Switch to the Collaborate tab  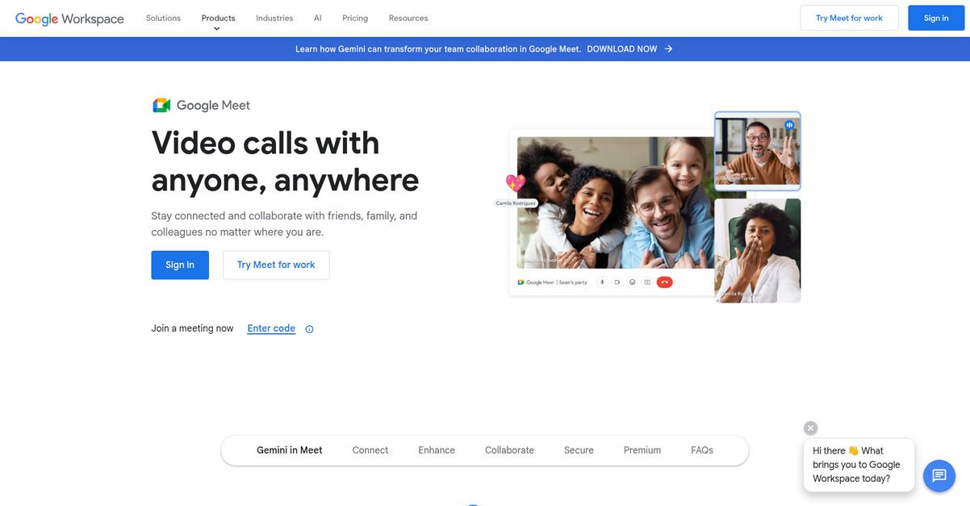509,450
